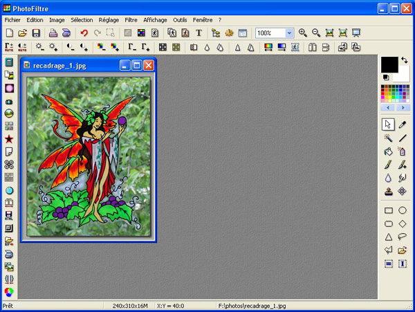The height and width of the screenshot is (312, 415).
Task: Select the Smudge finger tool
Action: click(403, 178)
